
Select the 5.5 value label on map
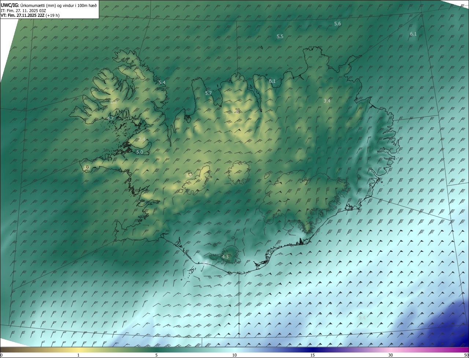coord(280,37)
